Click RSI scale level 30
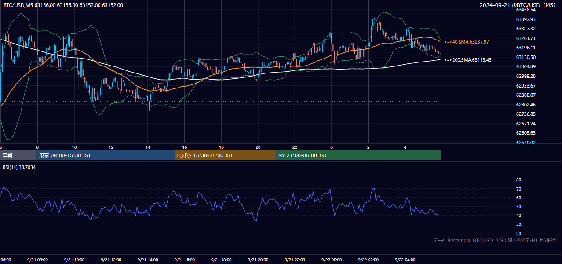 point(518,224)
